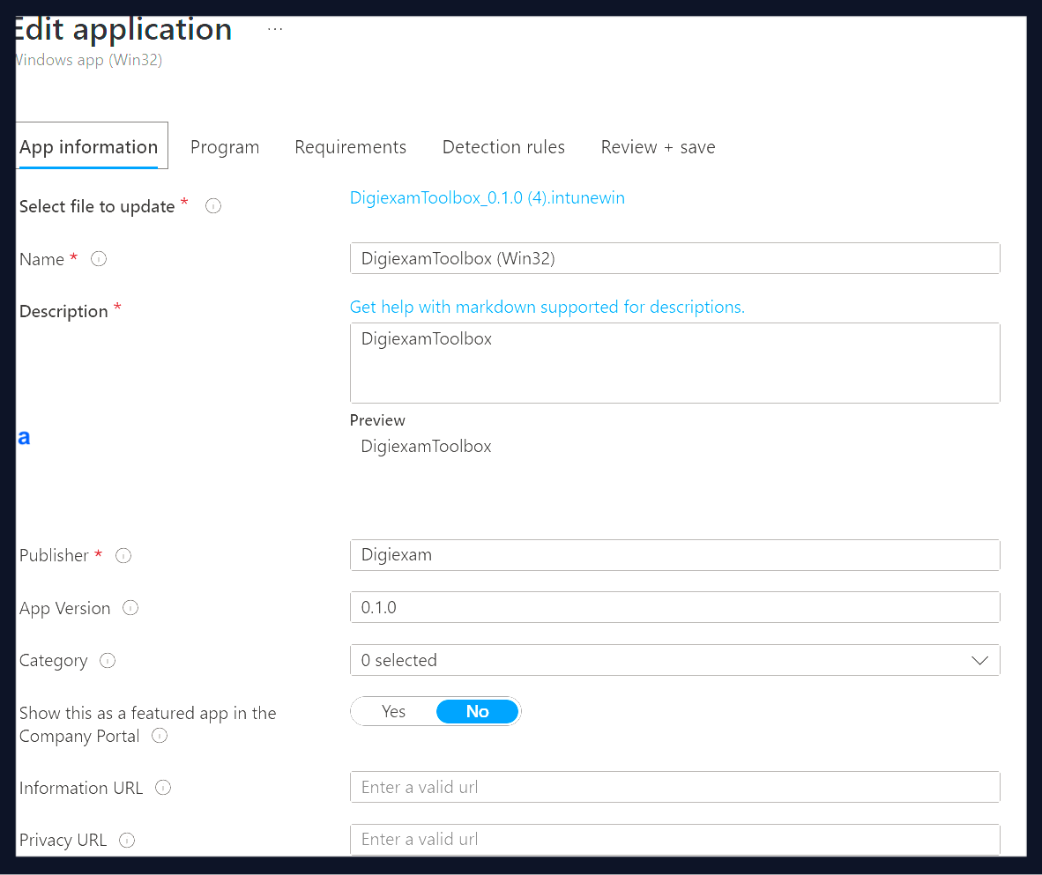Open the Requirements tab
Screen dimensions: 1042x875
[350, 146]
